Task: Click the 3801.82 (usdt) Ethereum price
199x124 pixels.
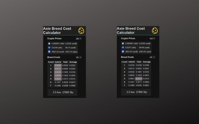Action: 131,52
